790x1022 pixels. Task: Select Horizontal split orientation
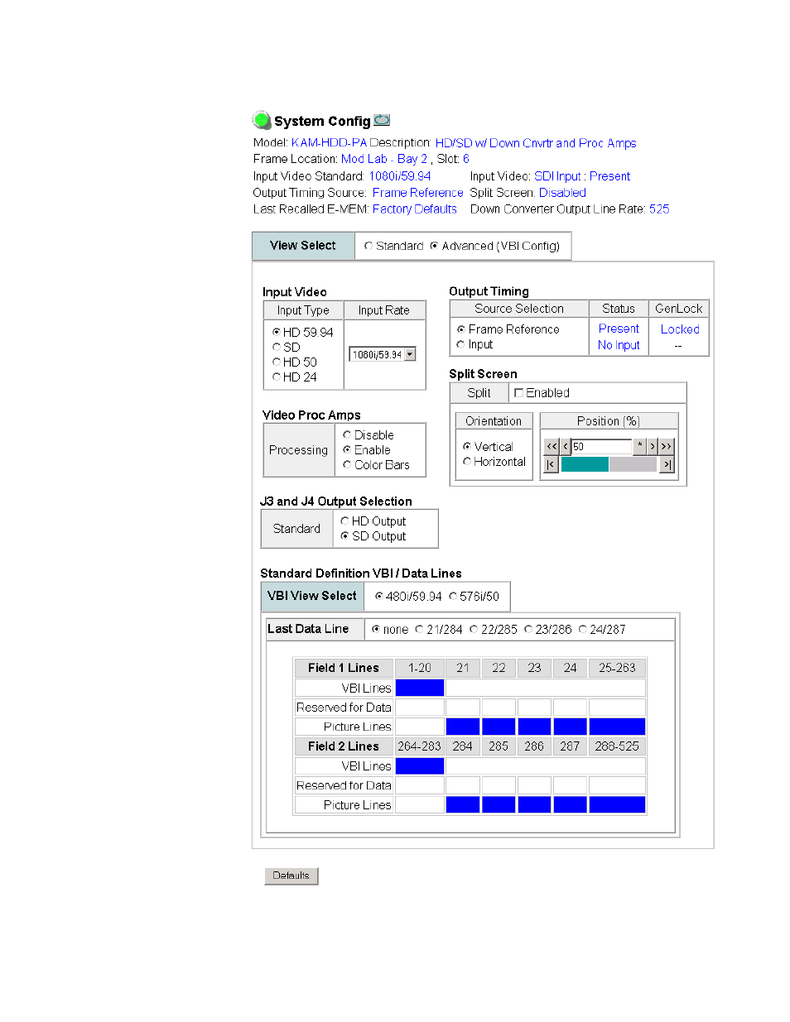click(x=467, y=461)
